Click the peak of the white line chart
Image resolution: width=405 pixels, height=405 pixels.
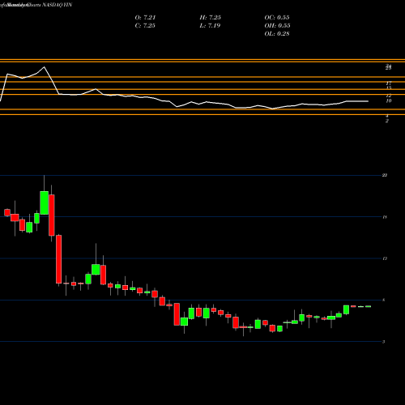(x=45, y=66)
